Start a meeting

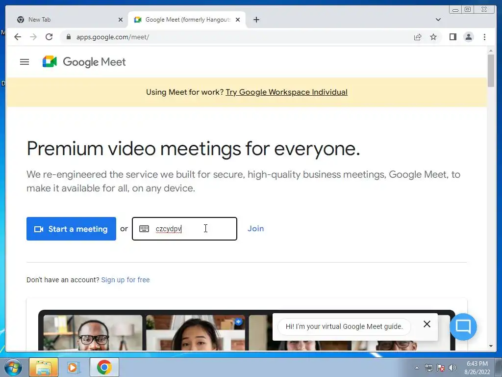pyautogui.click(x=71, y=229)
